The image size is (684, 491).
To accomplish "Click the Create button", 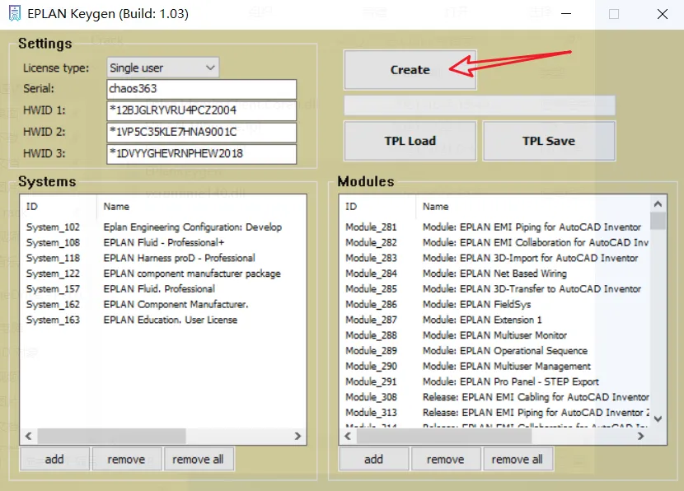I will tap(410, 70).
